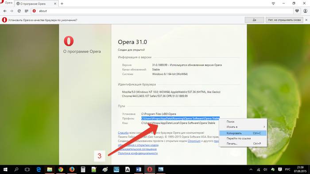The image size is (310, 174).
Task: Dismiss the default browser infobar
Action: pyautogui.click(x=306, y=20)
